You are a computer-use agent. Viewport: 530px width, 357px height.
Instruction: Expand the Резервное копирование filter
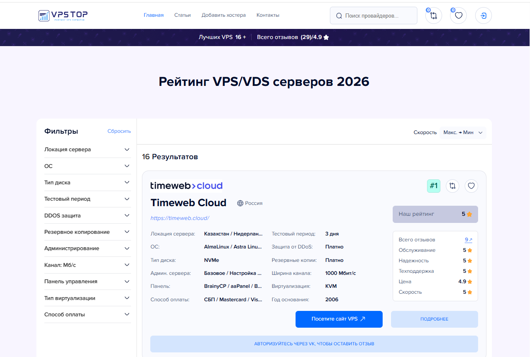click(x=87, y=232)
